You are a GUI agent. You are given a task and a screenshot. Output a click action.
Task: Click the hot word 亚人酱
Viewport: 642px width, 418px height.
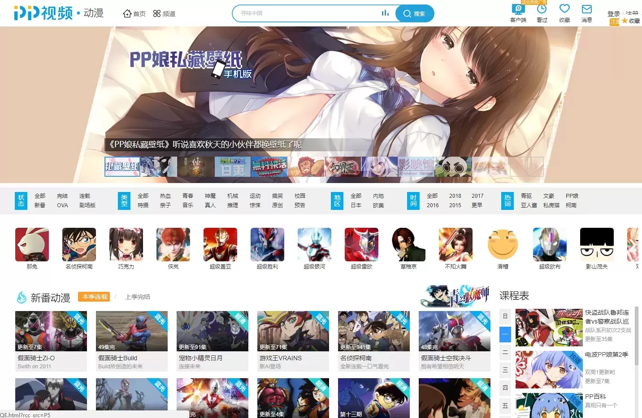click(529, 205)
